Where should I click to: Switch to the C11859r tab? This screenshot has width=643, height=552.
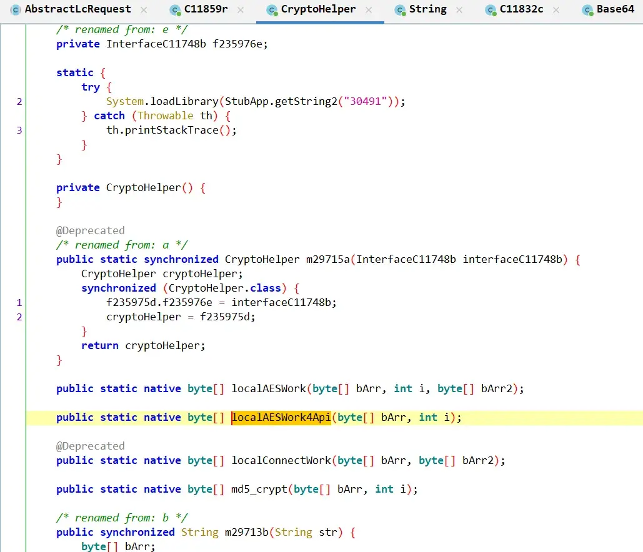click(206, 9)
